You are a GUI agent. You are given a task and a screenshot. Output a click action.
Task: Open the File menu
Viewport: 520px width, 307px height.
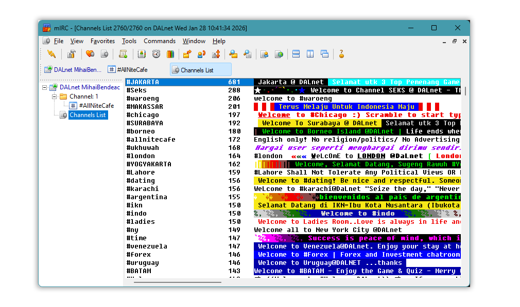tap(59, 41)
